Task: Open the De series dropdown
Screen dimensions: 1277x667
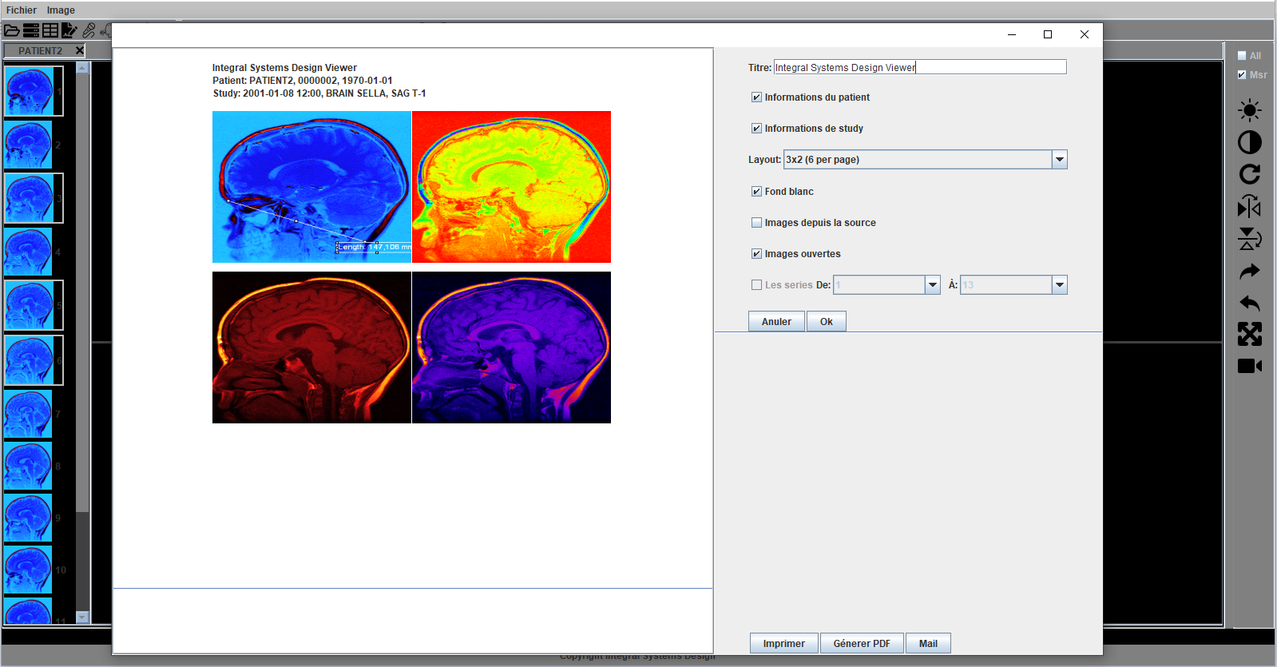Action: click(932, 285)
